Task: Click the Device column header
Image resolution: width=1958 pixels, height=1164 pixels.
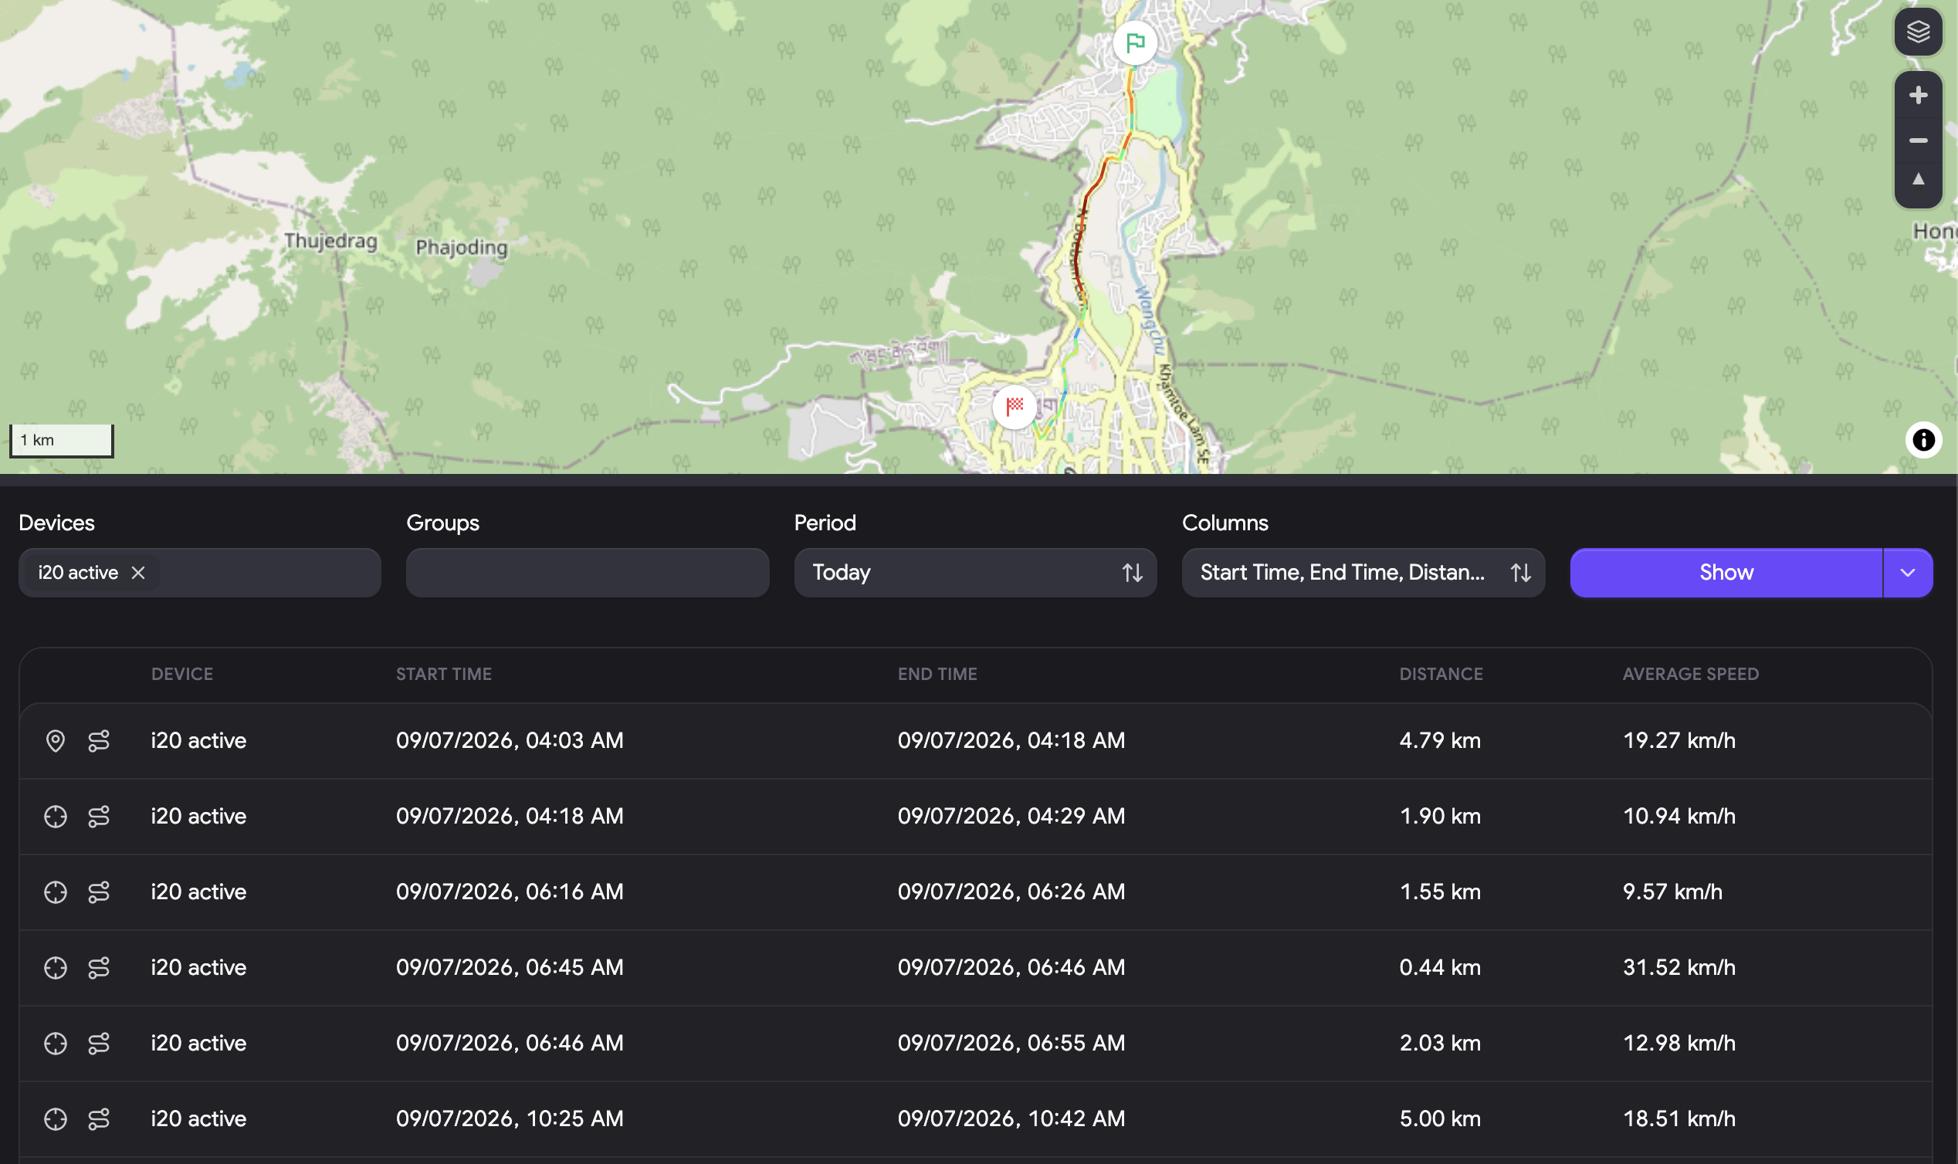Action: coord(182,674)
